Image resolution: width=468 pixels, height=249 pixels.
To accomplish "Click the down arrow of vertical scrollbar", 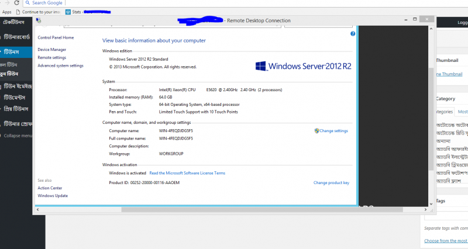I will (x=431, y=204).
